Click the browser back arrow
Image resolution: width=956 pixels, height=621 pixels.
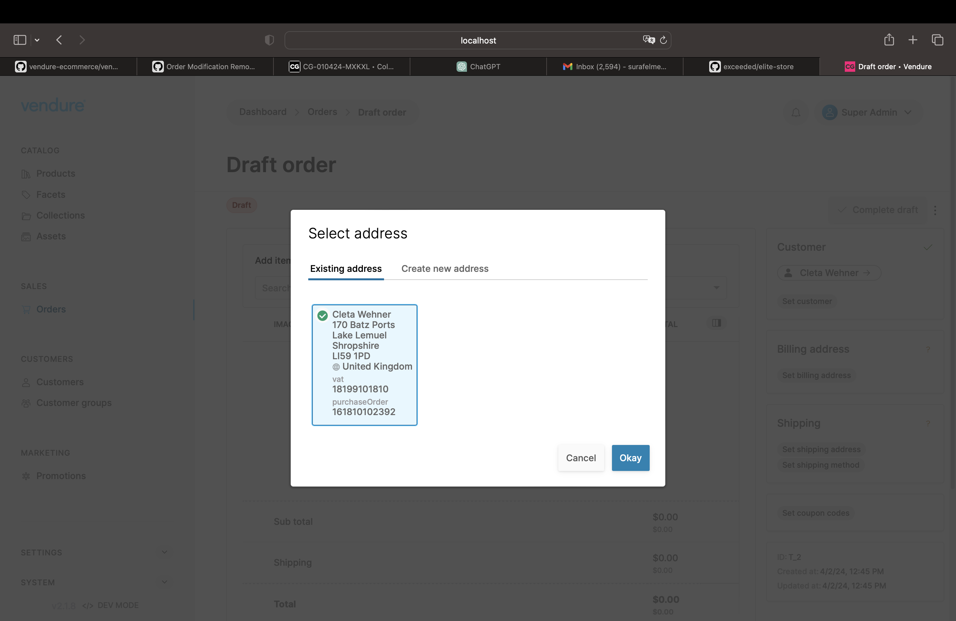coord(59,40)
